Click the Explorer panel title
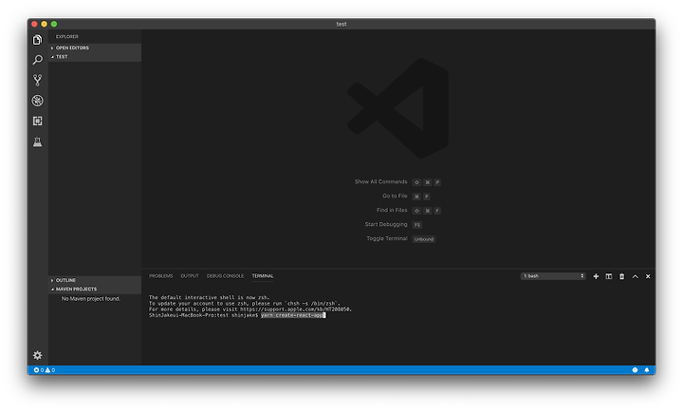The image size is (683, 411). (67, 37)
